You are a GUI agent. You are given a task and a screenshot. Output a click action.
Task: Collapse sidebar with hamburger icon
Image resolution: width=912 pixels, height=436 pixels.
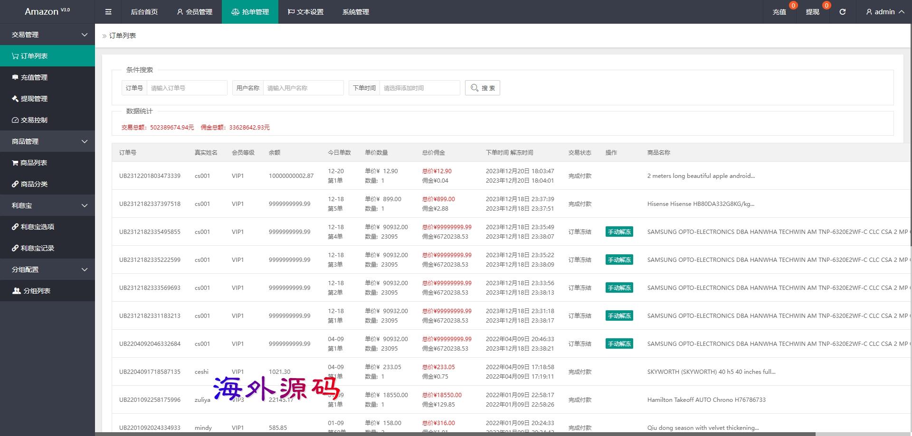[108, 12]
